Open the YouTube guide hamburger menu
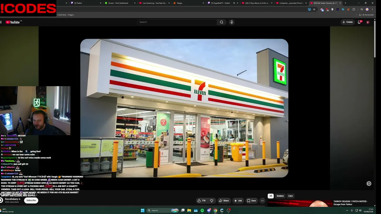381x214 pixels. coord(1,22)
